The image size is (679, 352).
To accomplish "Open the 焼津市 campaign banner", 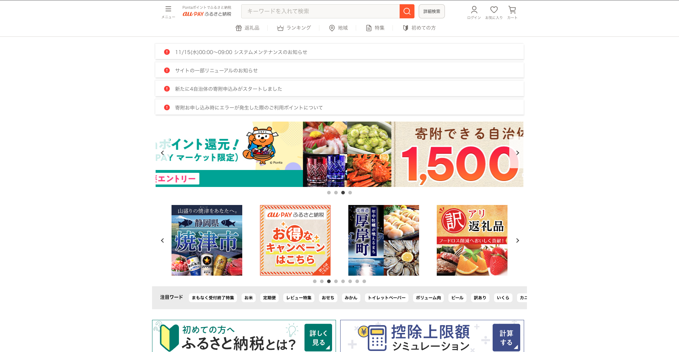I will 207,240.
